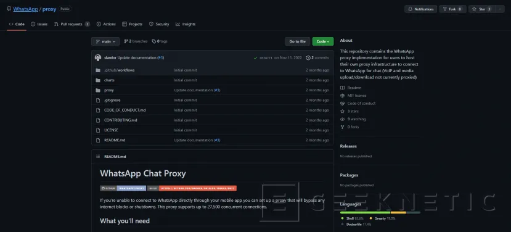Viewport: 511px width, 232px height.
Task: Open the CODE_OF_CONDUCT.md file
Action: click(125, 110)
